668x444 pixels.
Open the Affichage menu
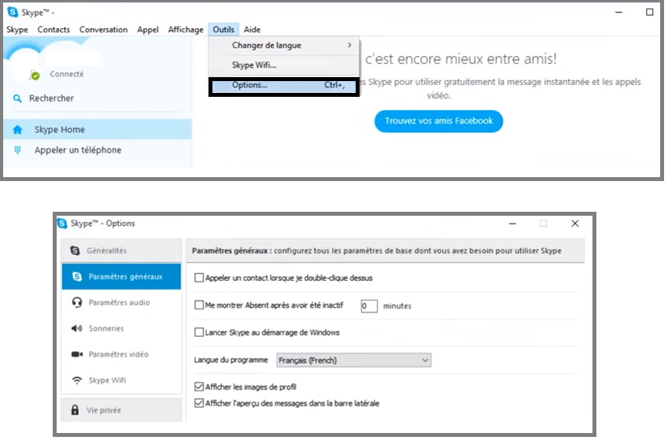(186, 30)
